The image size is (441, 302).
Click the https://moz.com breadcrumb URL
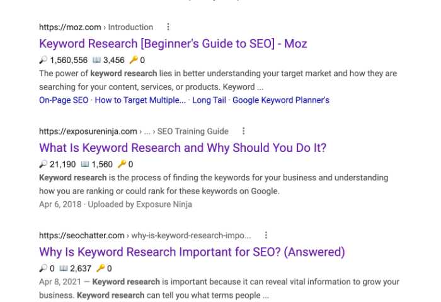click(x=70, y=27)
